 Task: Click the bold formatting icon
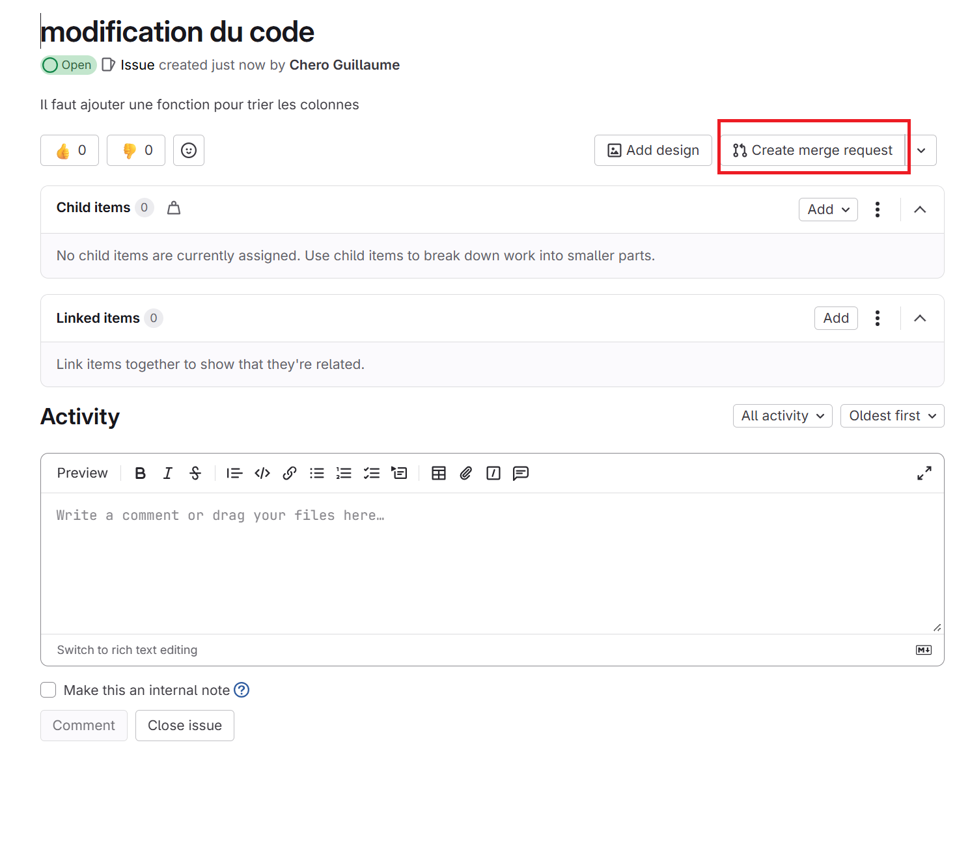[x=140, y=473]
